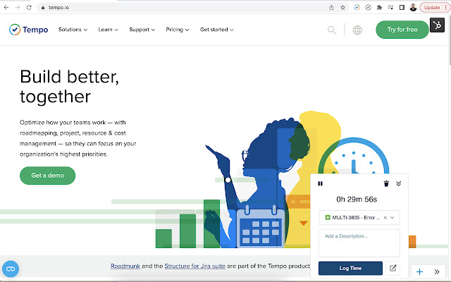Screen dimensions: 451x282
Task: Click the browser forward arrow
Action: tap(18, 8)
